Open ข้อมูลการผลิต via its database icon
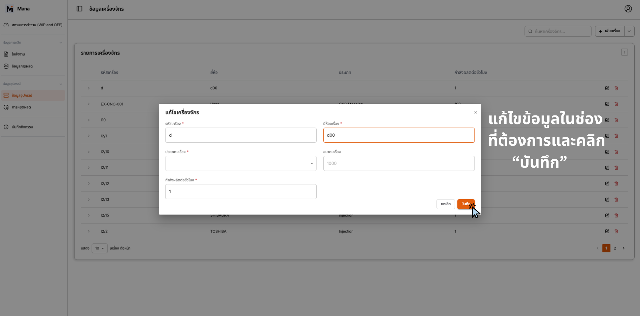The width and height of the screenshot is (640, 316). (6, 66)
